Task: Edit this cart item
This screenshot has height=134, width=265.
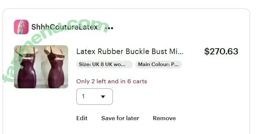Action: pyautogui.click(x=82, y=118)
